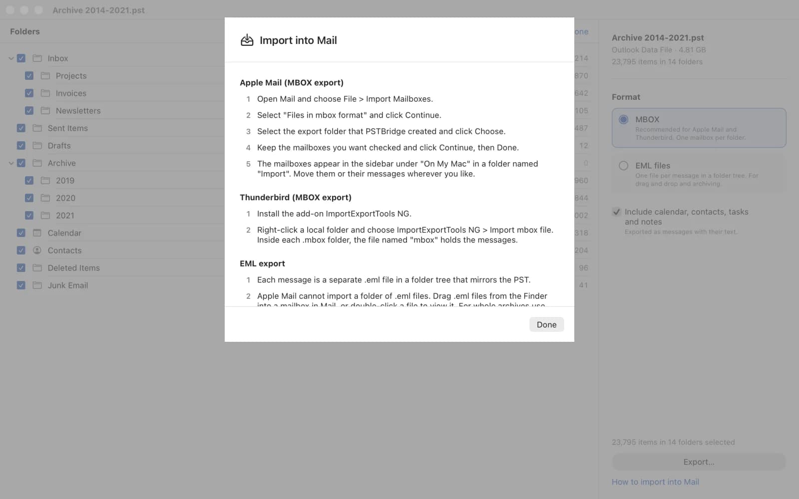The image size is (799, 499).
Task: Uncheck the Inbox folder checkbox
Action: coord(21,58)
